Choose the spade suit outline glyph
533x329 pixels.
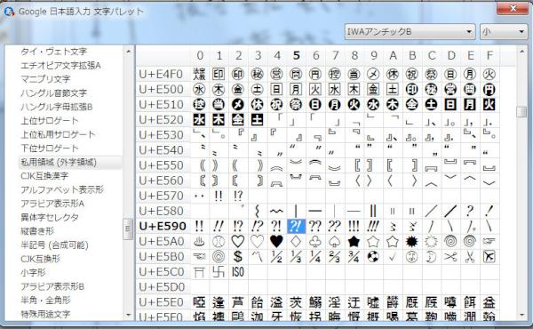(335, 242)
